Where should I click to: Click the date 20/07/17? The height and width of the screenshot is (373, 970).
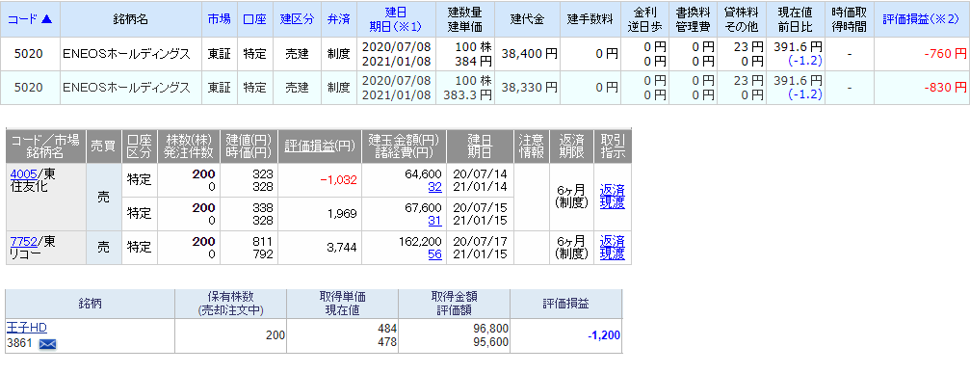click(480, 242)
